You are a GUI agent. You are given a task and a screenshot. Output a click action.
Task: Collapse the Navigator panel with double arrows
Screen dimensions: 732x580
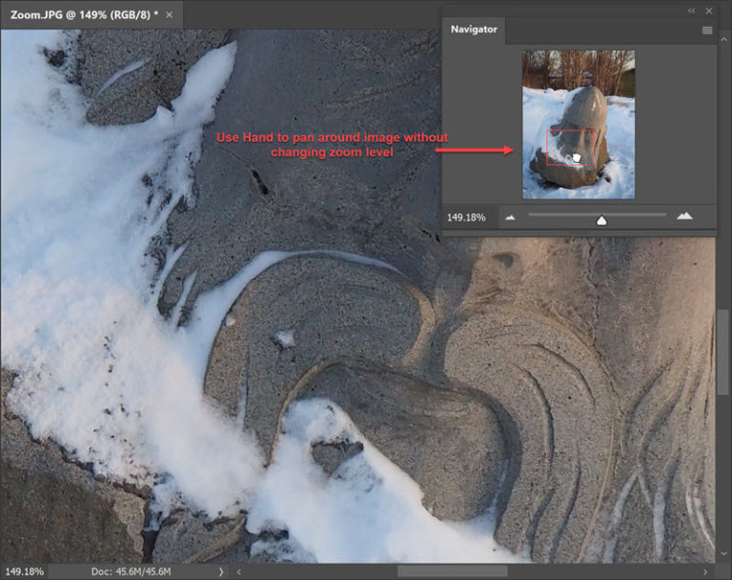point(691,10)
